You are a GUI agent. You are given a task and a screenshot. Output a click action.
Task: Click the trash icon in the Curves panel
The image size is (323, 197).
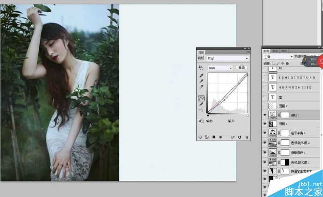tap(246, 137)
